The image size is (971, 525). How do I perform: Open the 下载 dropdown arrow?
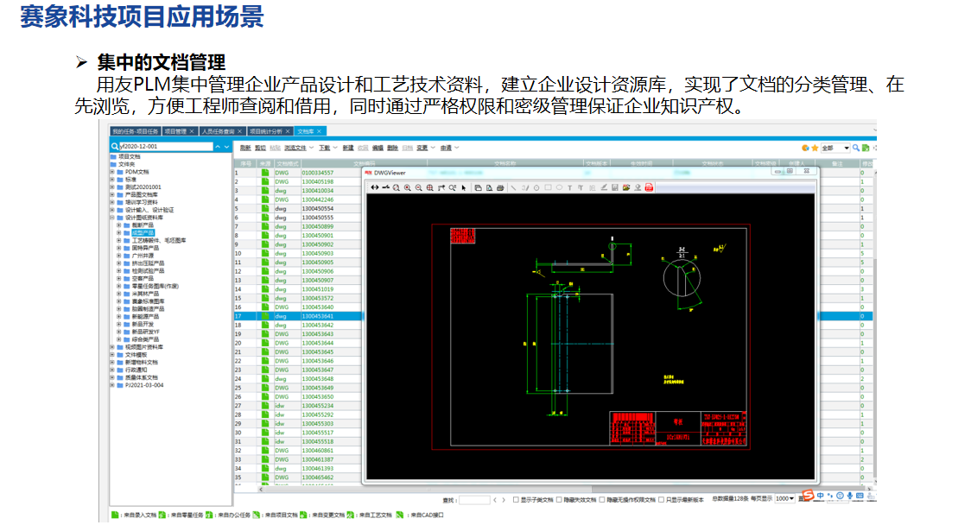336,148
